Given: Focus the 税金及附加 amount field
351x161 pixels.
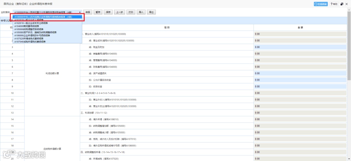Looking at the screenshot, I should coord(300,47).
